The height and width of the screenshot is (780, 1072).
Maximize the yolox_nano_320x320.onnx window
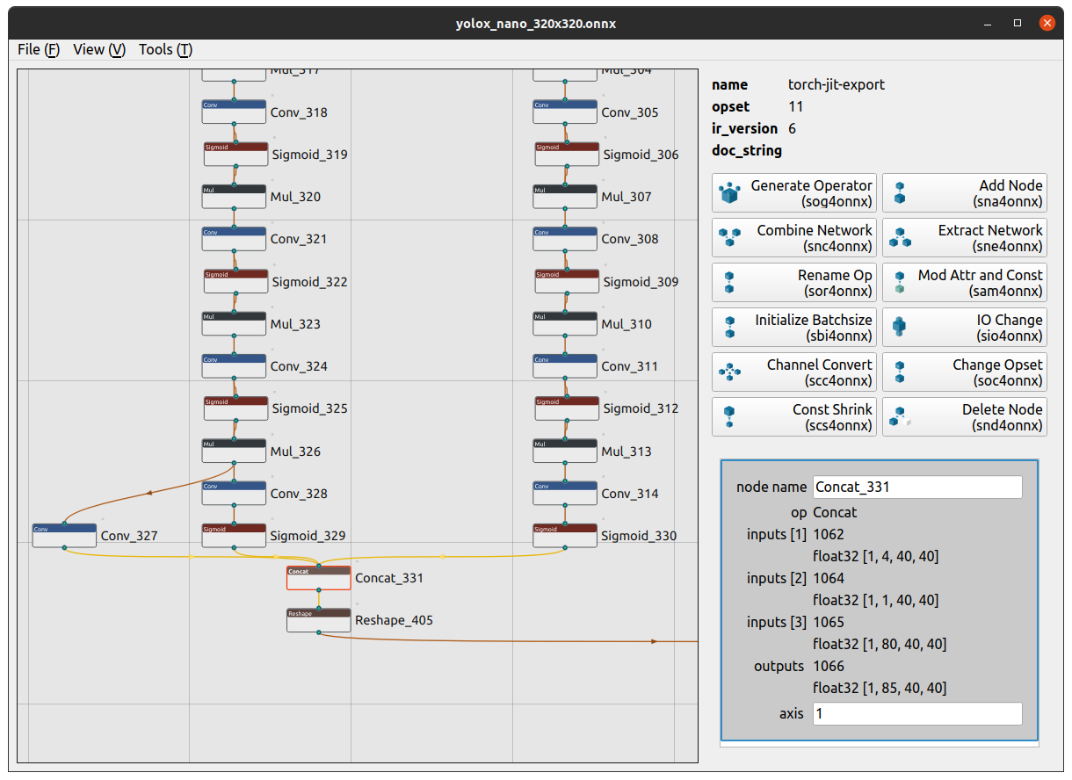tap(1018, 24)
